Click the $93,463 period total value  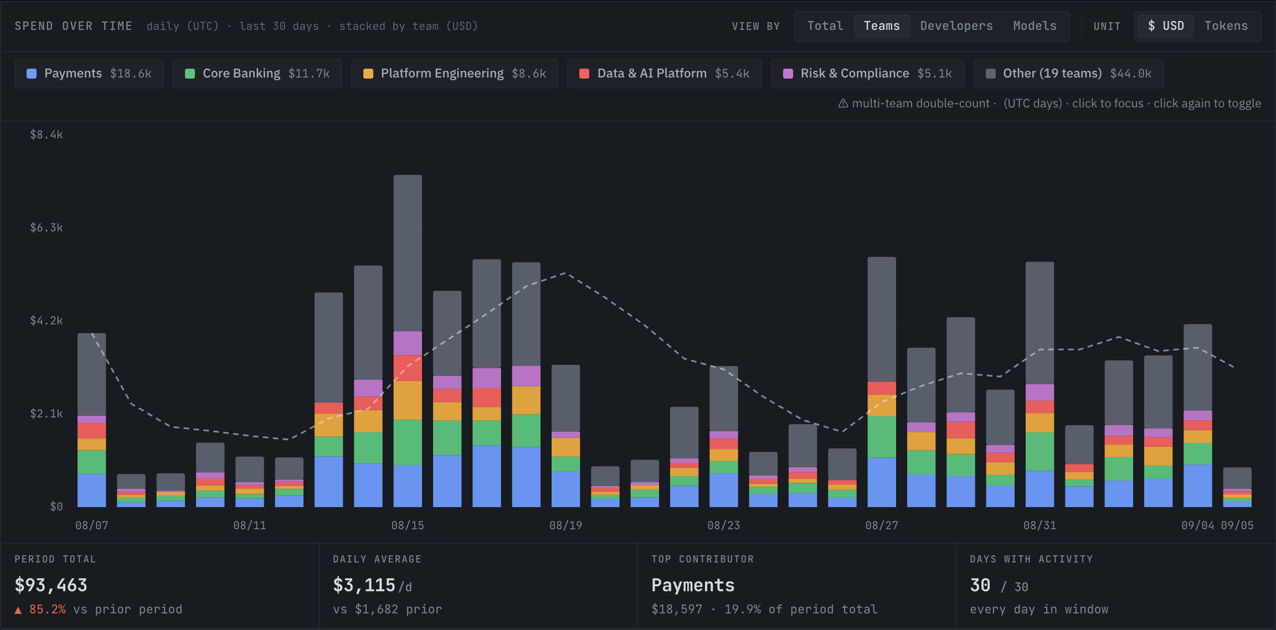[51, 585]
